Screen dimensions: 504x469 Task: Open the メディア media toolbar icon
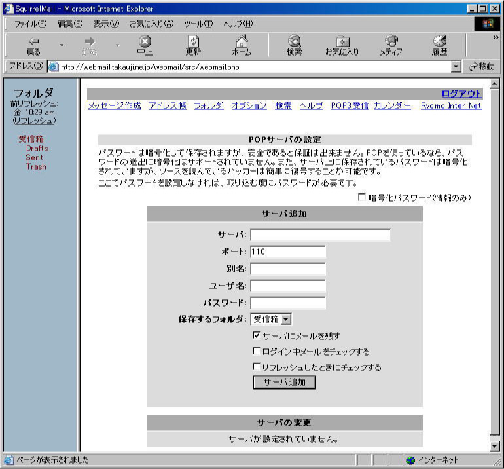click(391, 46)
